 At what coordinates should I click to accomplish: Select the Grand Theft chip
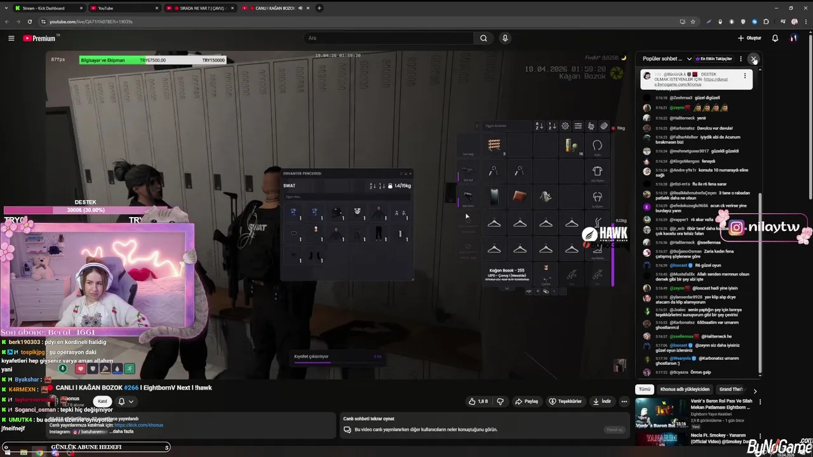tap(732, 389)
